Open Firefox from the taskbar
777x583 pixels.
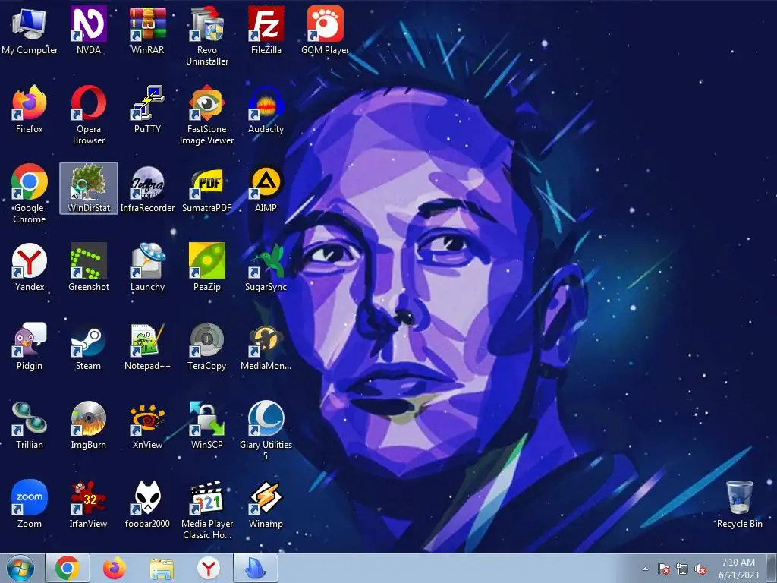(115, 568)
